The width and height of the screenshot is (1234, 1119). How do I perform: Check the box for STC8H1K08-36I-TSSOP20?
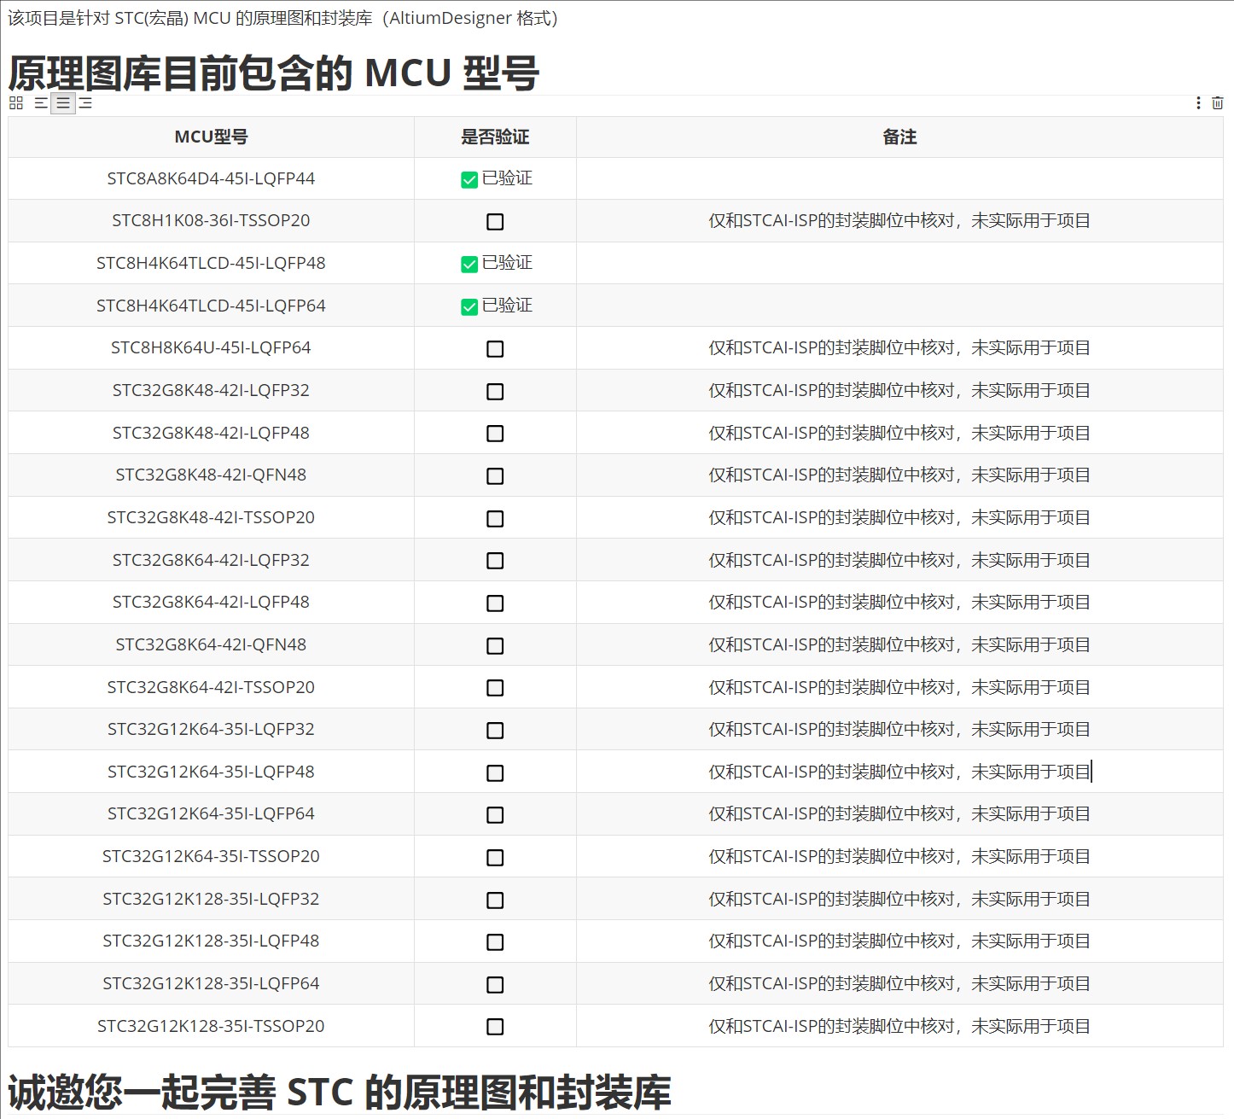coord(495,222)
